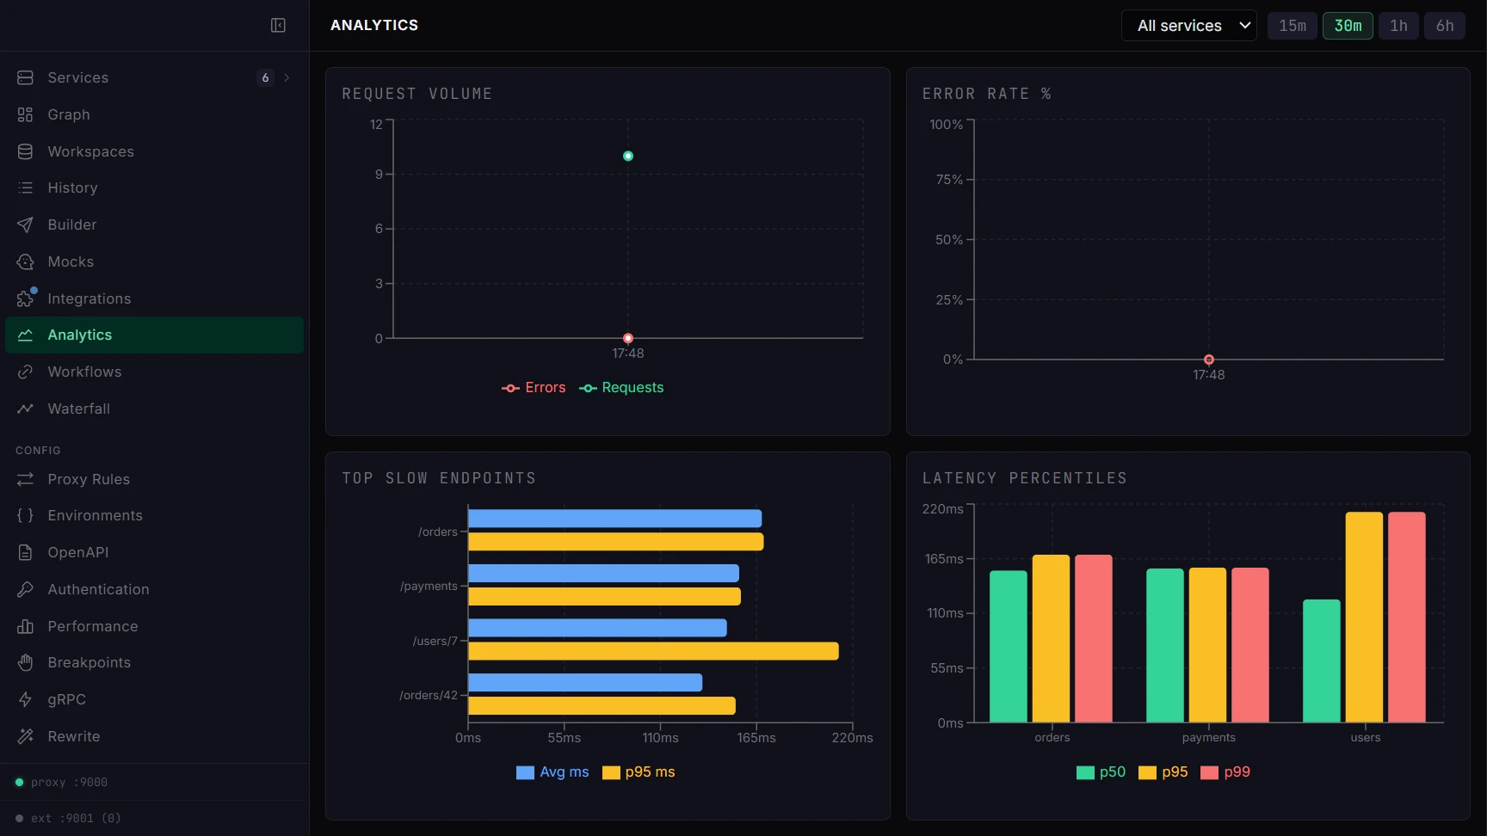
Task: Toggle the p95 ms legend series
Action: (639, 772)
